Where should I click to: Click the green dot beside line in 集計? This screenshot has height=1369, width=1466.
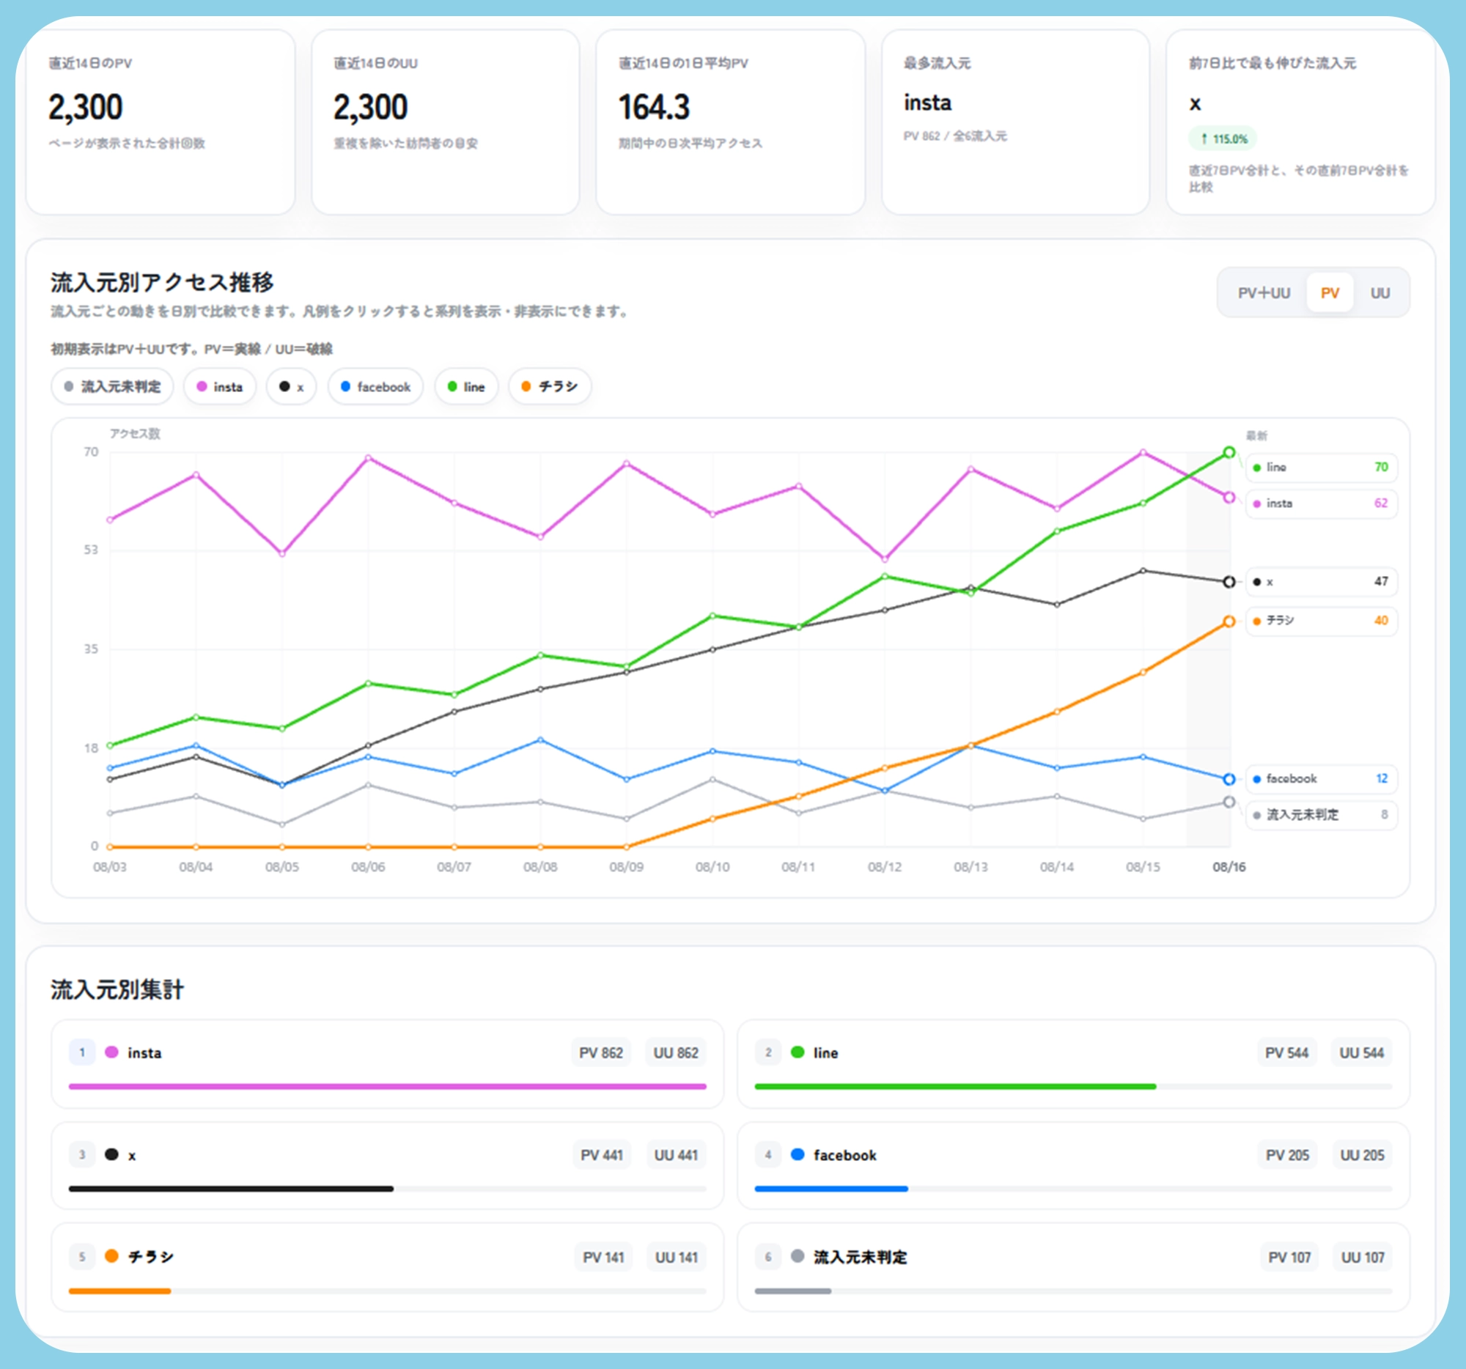[x=798, y=1052]
